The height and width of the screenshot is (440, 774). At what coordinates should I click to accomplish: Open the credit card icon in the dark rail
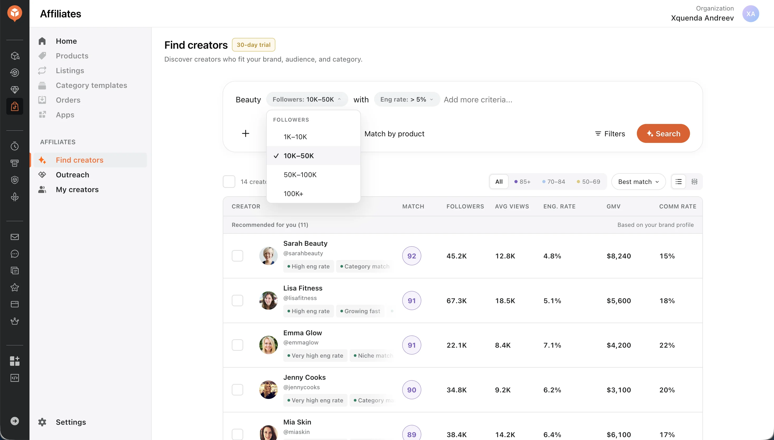(14, 304)
